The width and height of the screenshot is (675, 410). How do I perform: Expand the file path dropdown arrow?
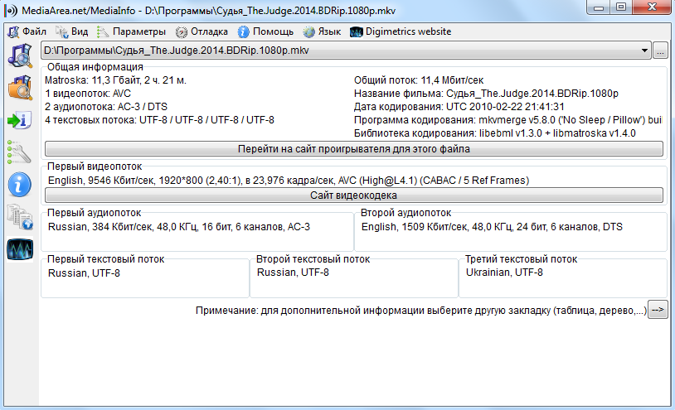point(645,51)
